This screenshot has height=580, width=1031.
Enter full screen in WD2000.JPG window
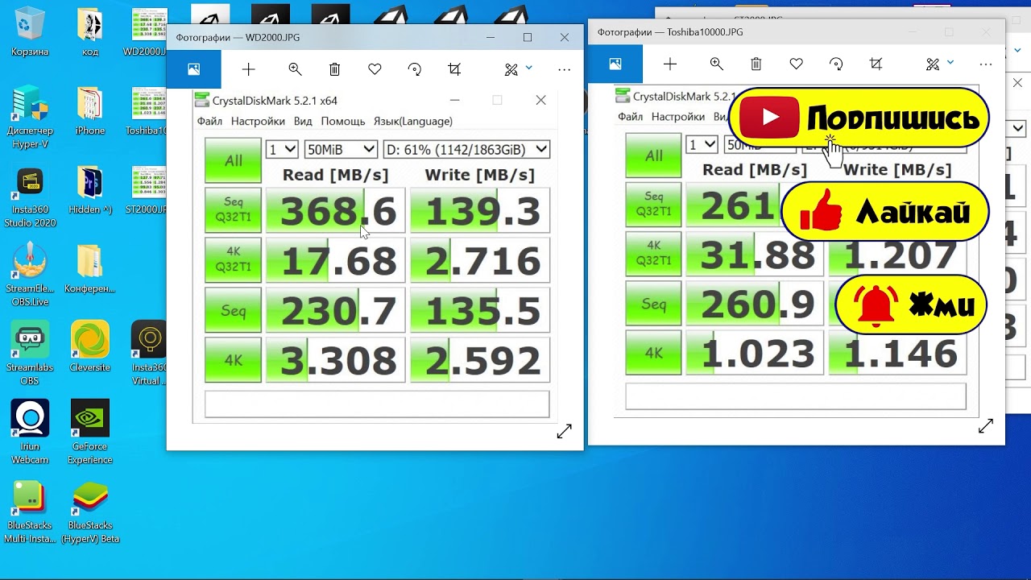tap(564, 432)
